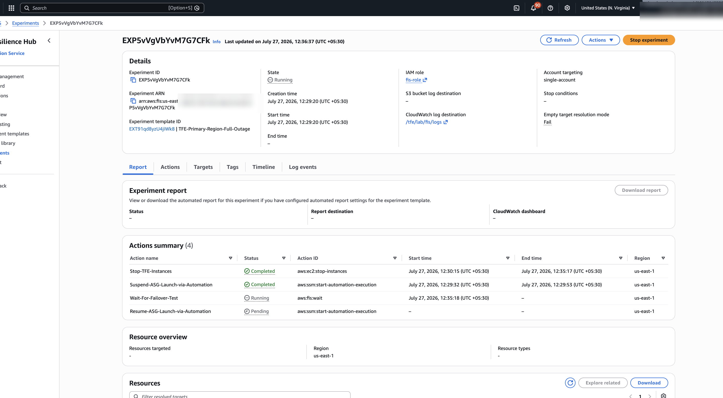723x398 pixels.
Task: Go to next page of Resources
Action: [650, 396]
